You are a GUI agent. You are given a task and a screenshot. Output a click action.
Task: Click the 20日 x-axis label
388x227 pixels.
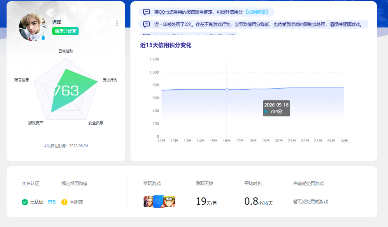(x=279, y=141)
